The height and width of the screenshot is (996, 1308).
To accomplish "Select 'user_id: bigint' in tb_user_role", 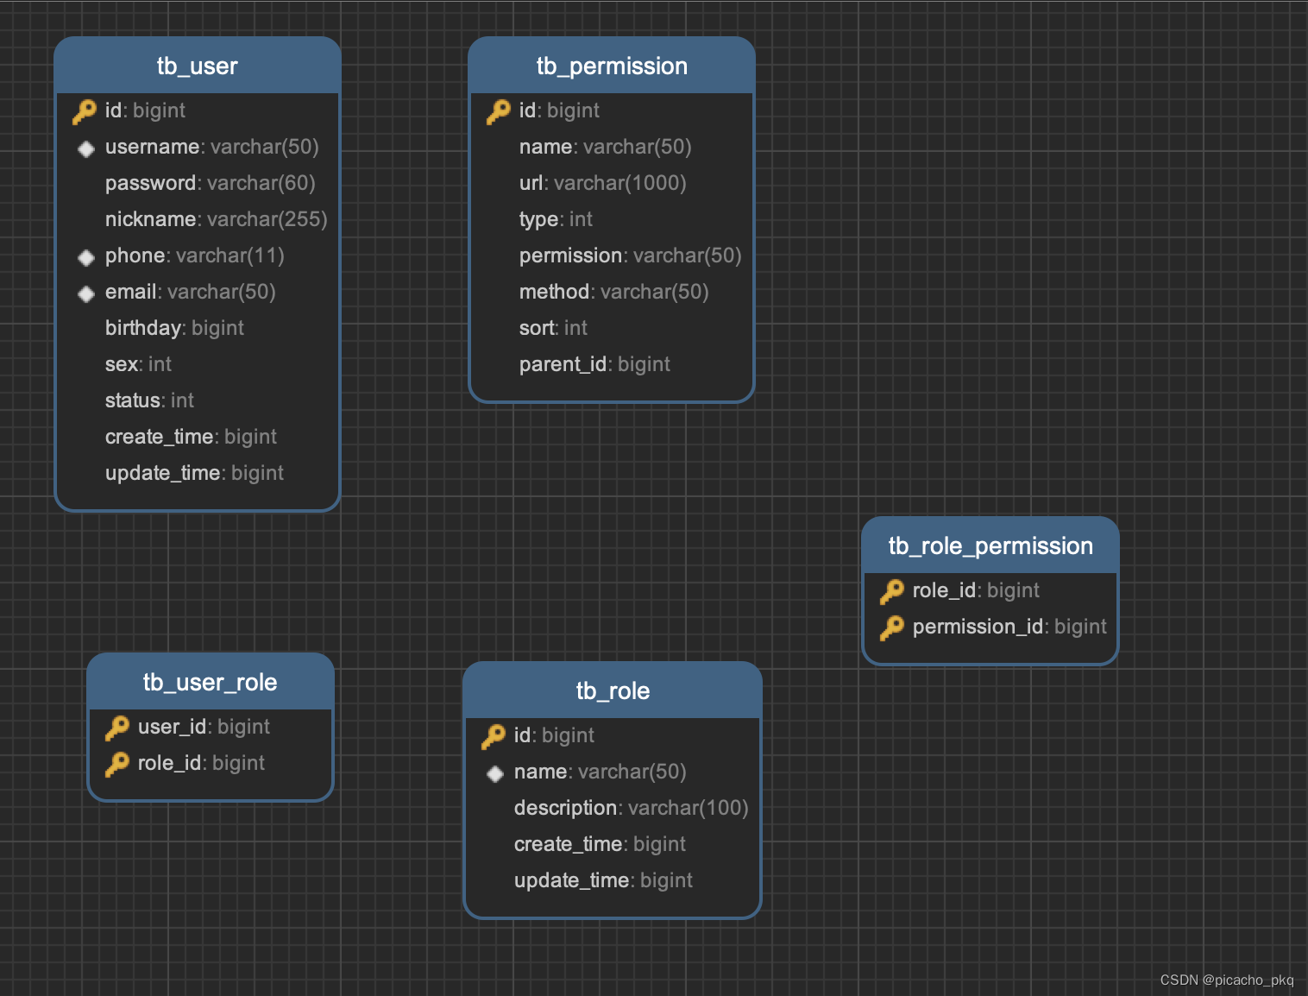I will [211, 727].
